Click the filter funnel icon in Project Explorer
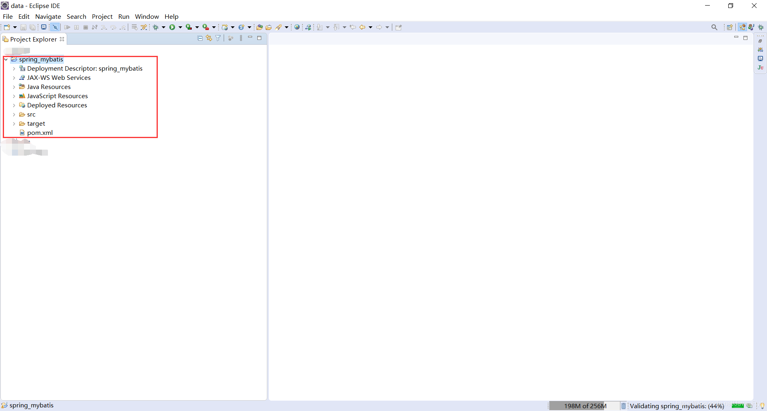 tap(218, 38)
